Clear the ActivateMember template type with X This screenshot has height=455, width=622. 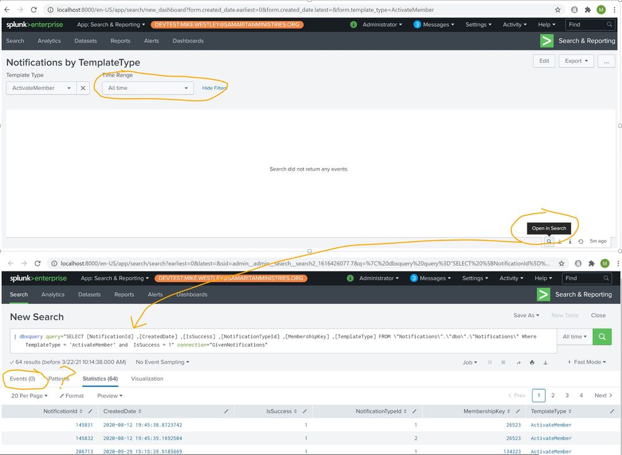(x=83, y=88)
